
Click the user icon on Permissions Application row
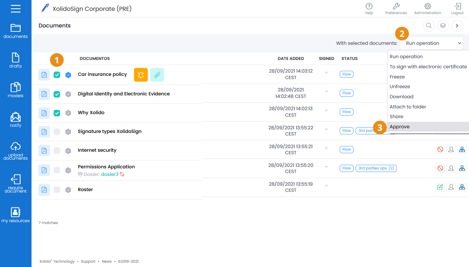point(451,168)
